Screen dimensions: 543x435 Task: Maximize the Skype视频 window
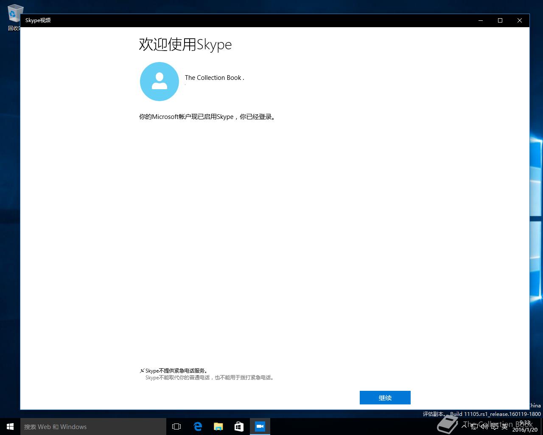coord(500,20)
